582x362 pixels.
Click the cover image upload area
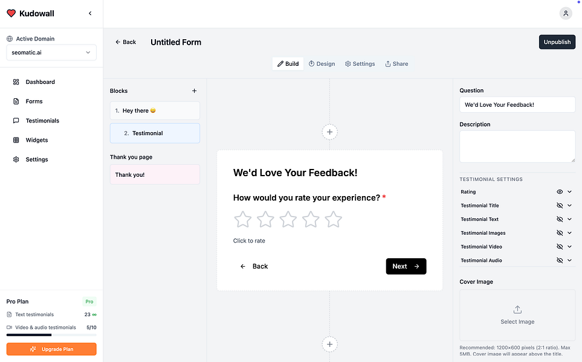coord(517,315)
